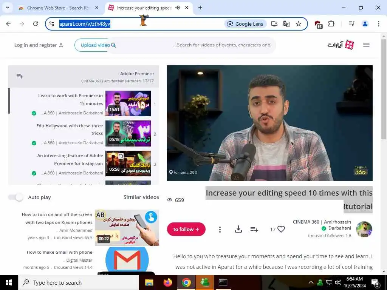Toggle the Auto play switch
Image resolution: width=387 pixels, height=290 pixels.
click(x=16, y=197)
